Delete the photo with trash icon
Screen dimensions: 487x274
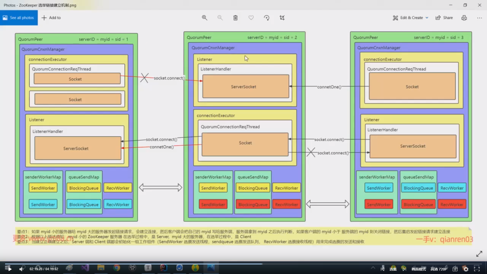(x=235, y=18)
